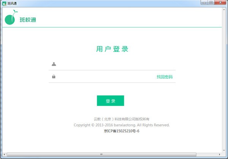Click the green 登录 button
Image resolution: width=228 pixels, height=159 pixels.
pos(111,101)
